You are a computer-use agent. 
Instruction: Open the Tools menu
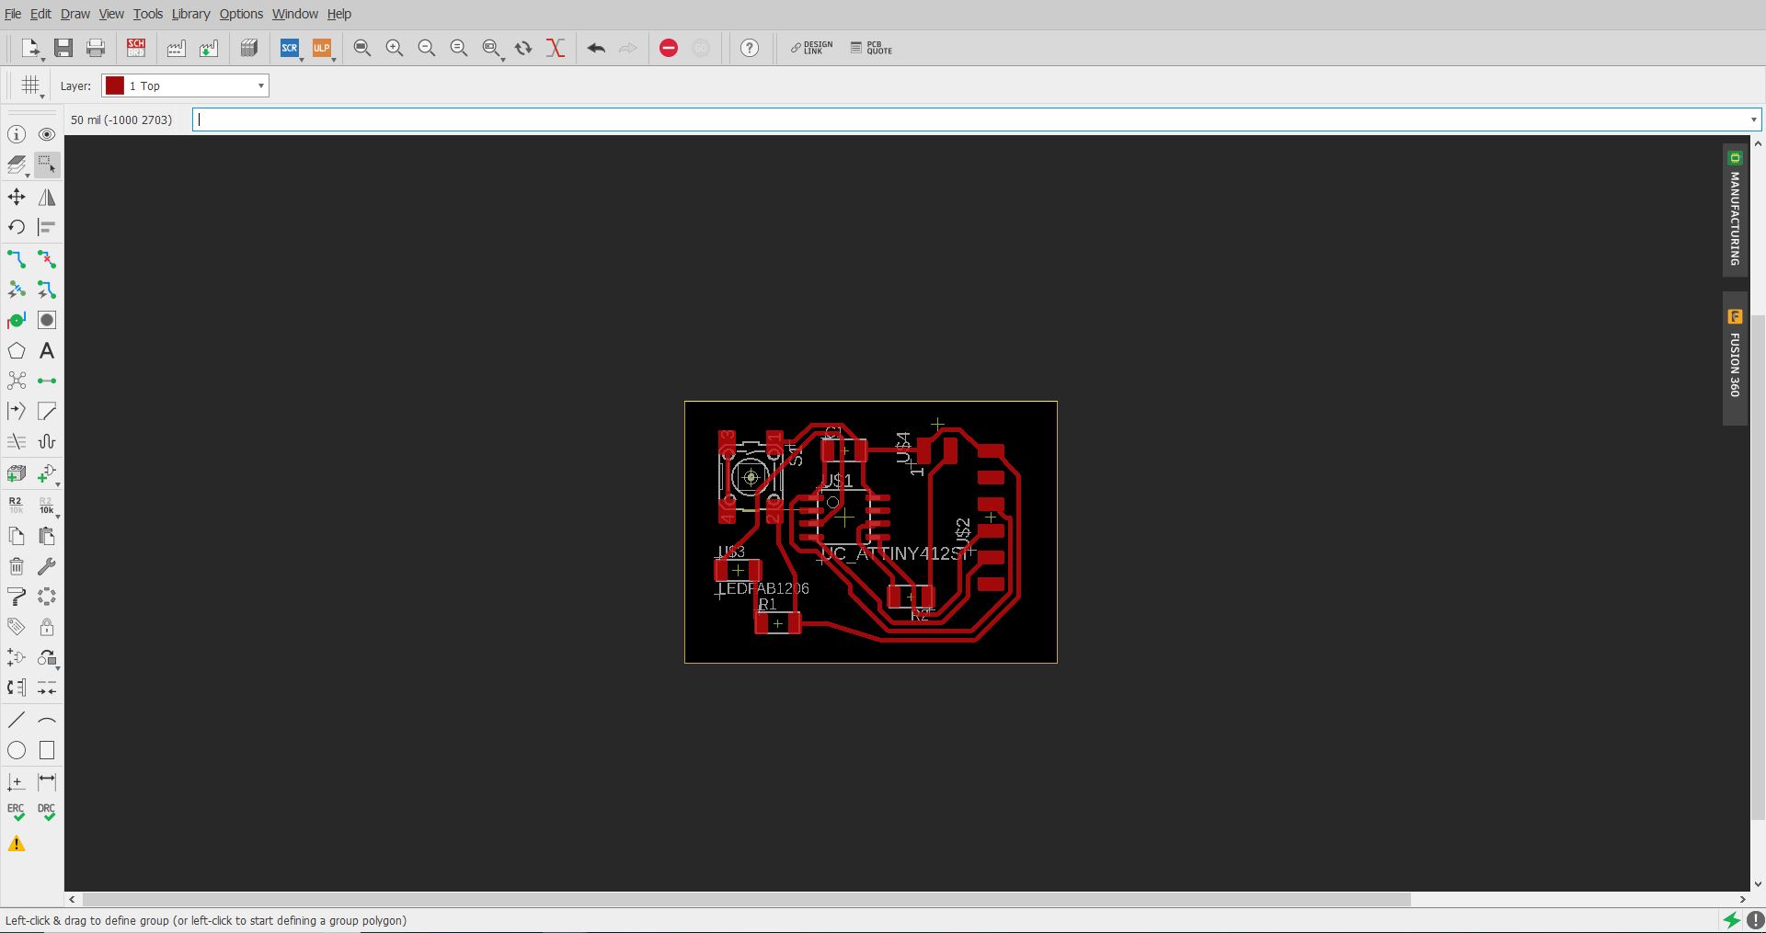point(148,14)
